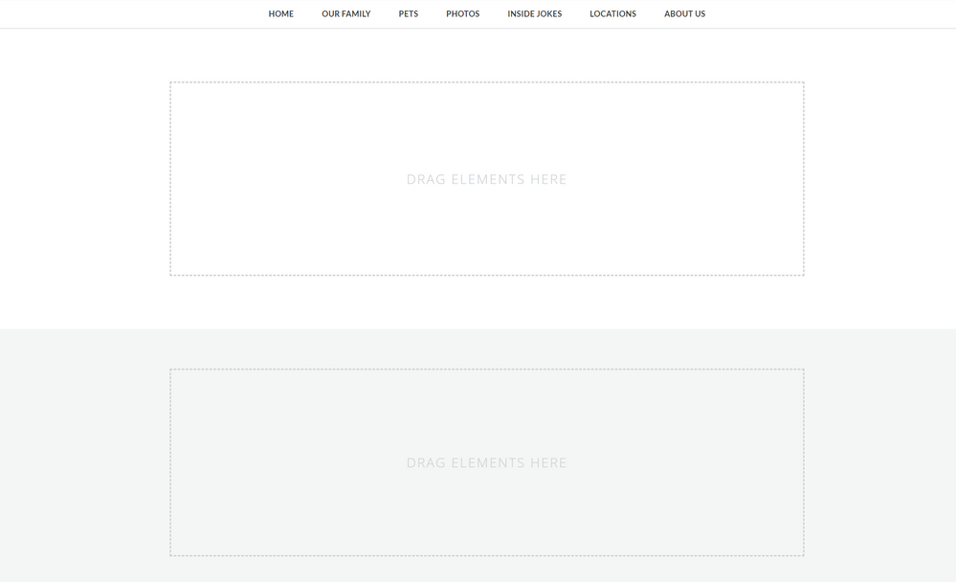Select Pets in the navigation bar
956x582 pixels.
(408, 14)
